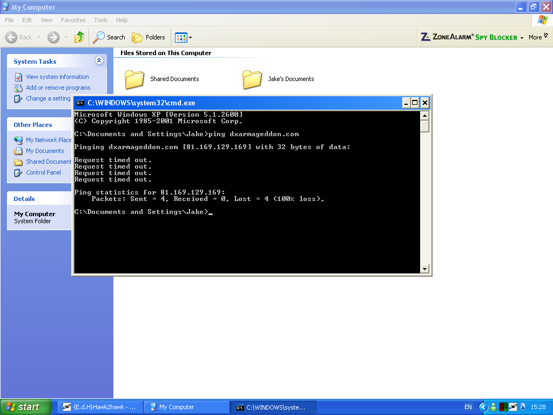Click Change a setting link
Viewport: 553px width, 415px height.
tap(48, 98)
